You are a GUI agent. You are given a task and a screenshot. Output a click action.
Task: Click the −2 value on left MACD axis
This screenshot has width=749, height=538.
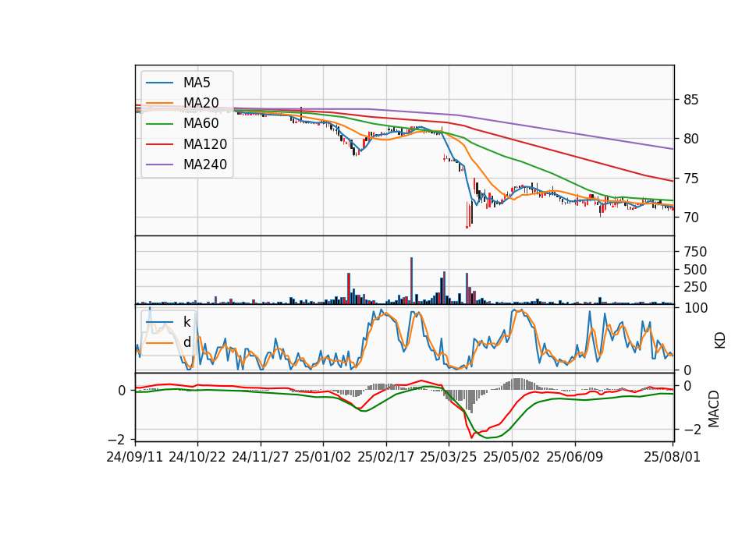tap(116, 439)
